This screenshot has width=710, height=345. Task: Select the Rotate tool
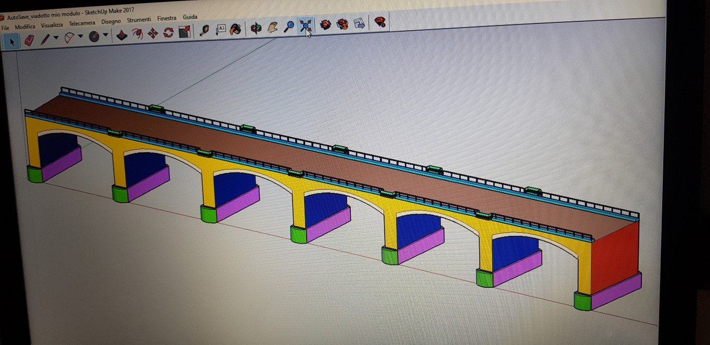tap(168, 33)
